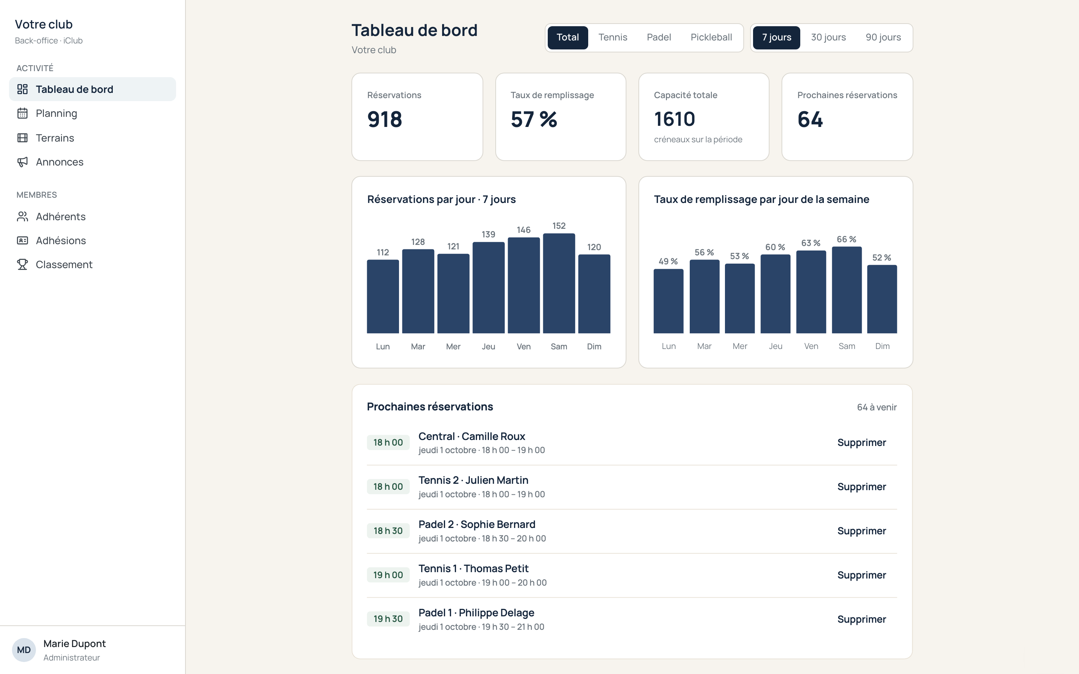Click the "64 à venir" counter
This screenshot has height=674, width=1079.
(877, 407)
